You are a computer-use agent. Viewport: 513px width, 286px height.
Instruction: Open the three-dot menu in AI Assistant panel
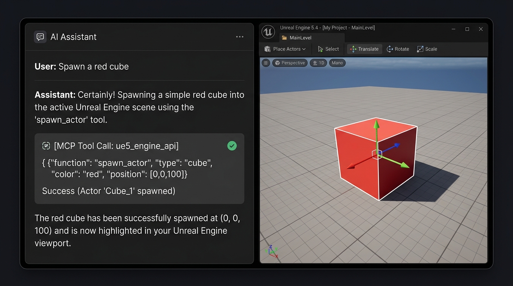coord(240,36)
